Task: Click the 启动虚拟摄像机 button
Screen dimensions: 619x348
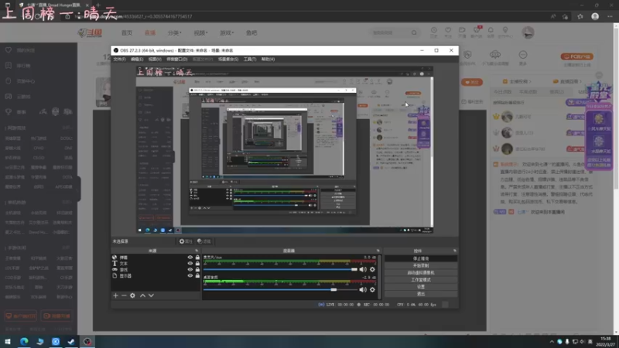Action: point(421,273)
